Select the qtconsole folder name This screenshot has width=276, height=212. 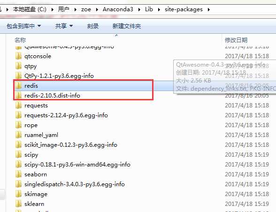(x=38, y=56)
